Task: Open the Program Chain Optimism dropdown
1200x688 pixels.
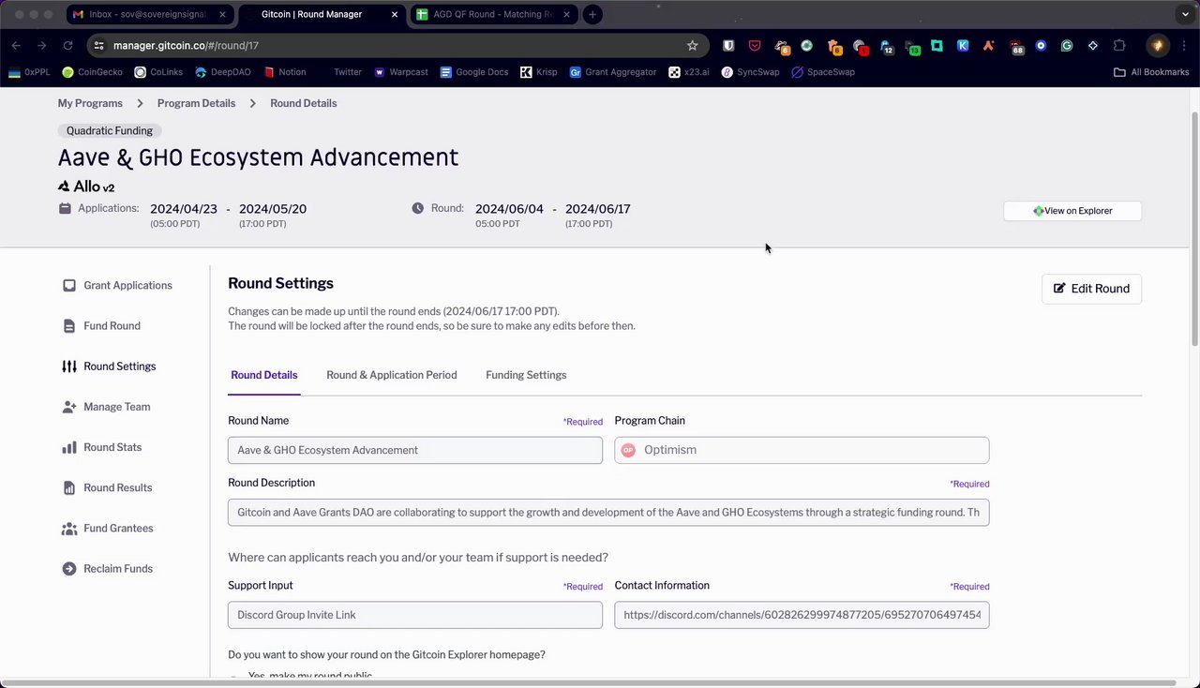Action: click(x=802, y=450)
